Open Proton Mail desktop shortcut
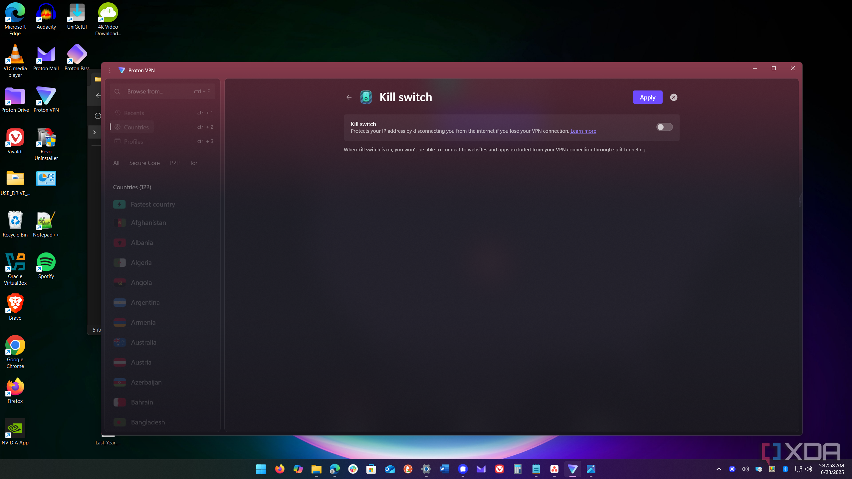 pyautogui.click(x=46, y=58)
